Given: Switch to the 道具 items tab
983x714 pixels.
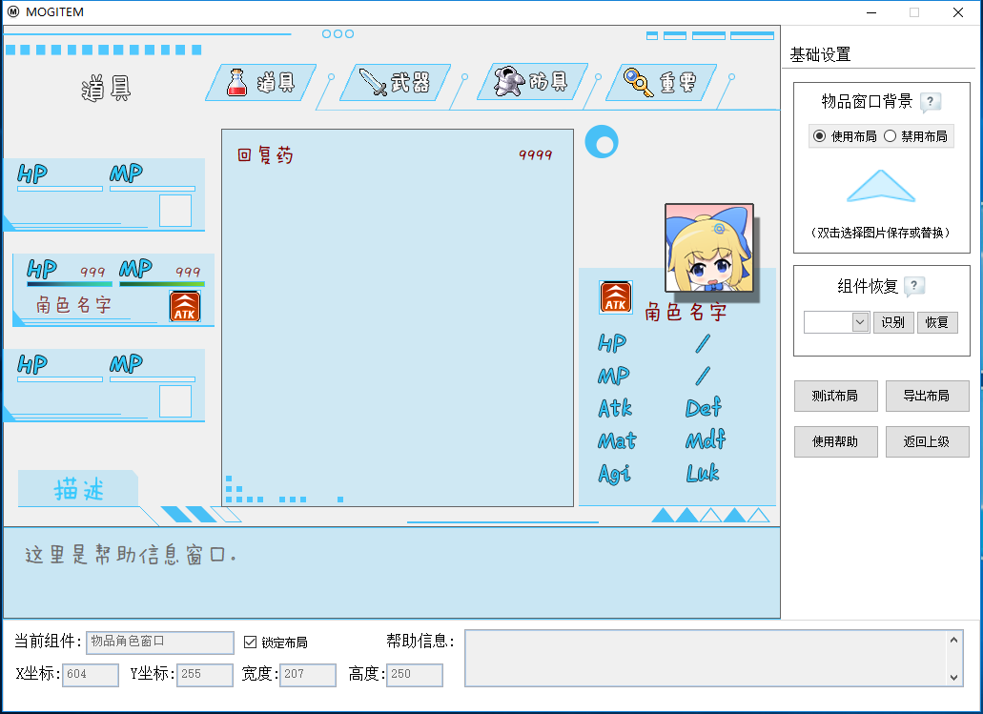Looking at the screenshot, I should pos(261,82).
